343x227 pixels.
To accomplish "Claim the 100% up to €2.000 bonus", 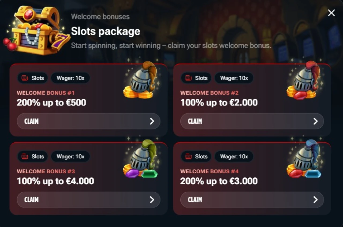I will click(252, 121).
